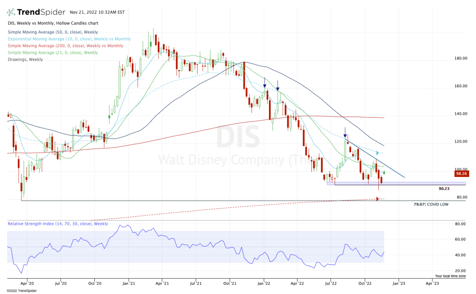The height and width of the screenshot is (294, 476).
Task: Click the 120.00 price axis label
Action: click(x=460, y=142)
